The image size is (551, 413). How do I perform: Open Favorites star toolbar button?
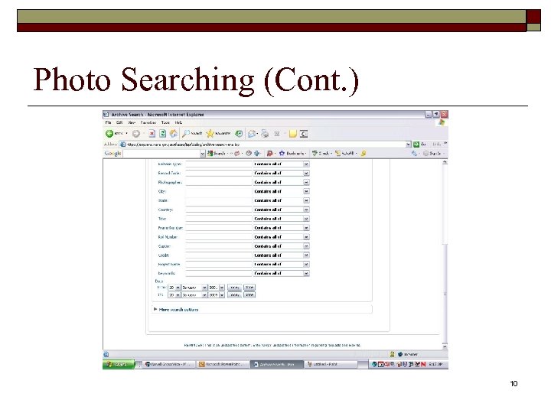218,133
